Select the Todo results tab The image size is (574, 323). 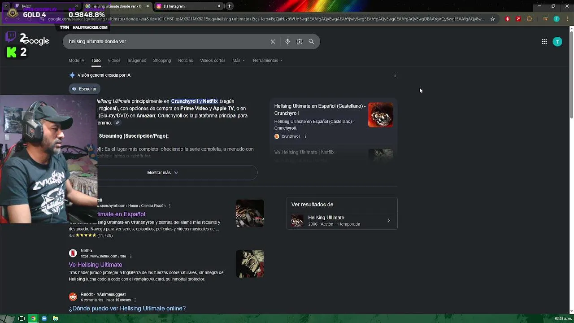(96, 61)
